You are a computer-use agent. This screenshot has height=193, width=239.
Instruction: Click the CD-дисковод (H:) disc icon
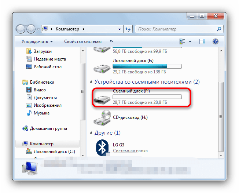tap(102, 118)
